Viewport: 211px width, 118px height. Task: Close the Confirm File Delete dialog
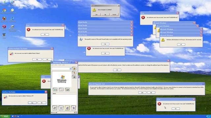46,92
